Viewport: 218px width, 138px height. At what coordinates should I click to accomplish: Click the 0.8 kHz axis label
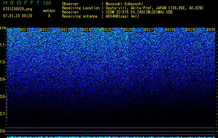[x=3, y=97]
